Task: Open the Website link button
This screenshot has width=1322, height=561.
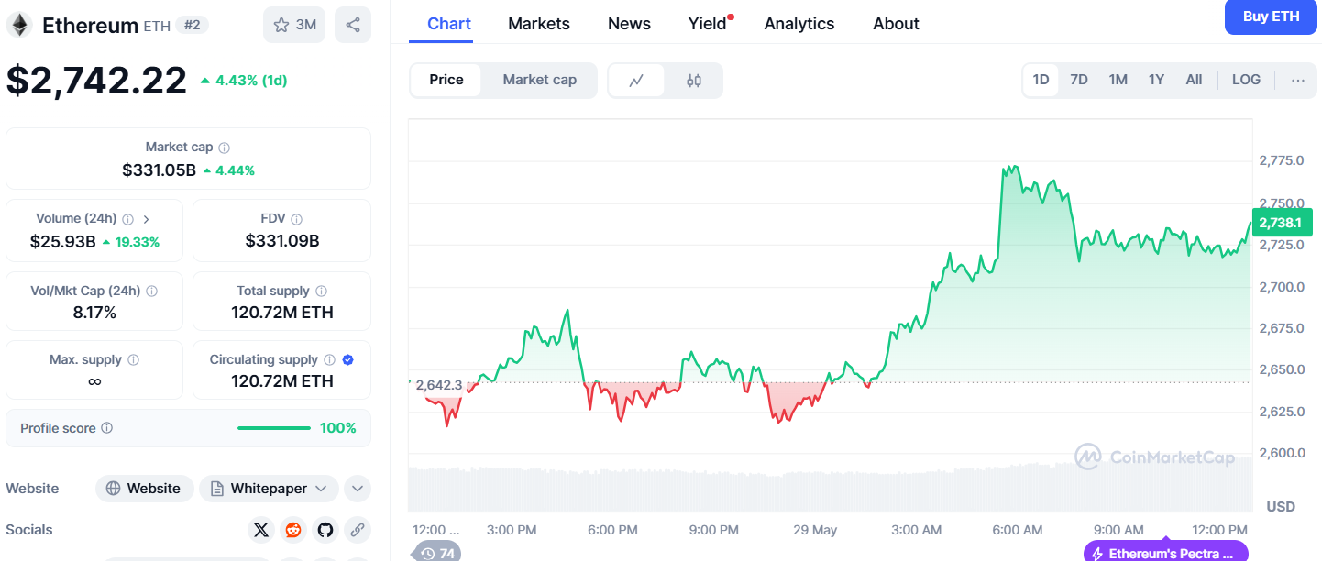Action: coord(144,489)
